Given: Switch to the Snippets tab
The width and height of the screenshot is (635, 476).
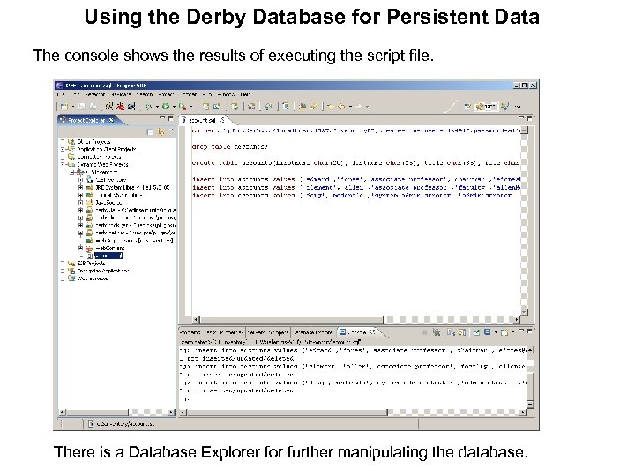Looking at the screenshot, I should [279, 332].
